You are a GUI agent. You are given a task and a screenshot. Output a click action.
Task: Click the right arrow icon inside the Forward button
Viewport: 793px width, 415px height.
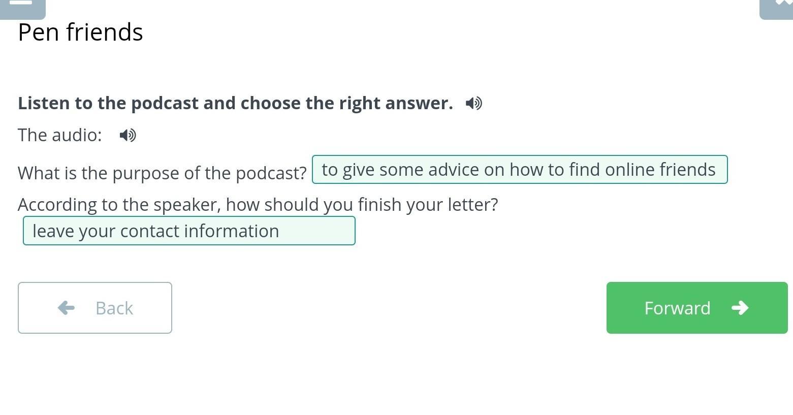click(740, 308)
